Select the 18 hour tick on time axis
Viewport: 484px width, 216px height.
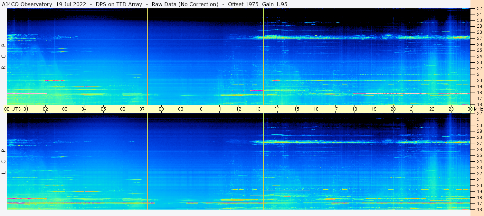(355, 109)
